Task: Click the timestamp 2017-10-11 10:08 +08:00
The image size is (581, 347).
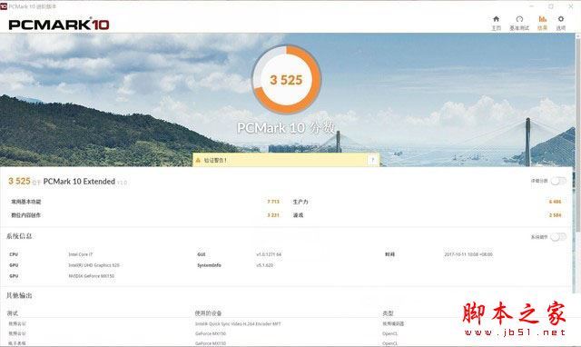Action: (468, 254)
